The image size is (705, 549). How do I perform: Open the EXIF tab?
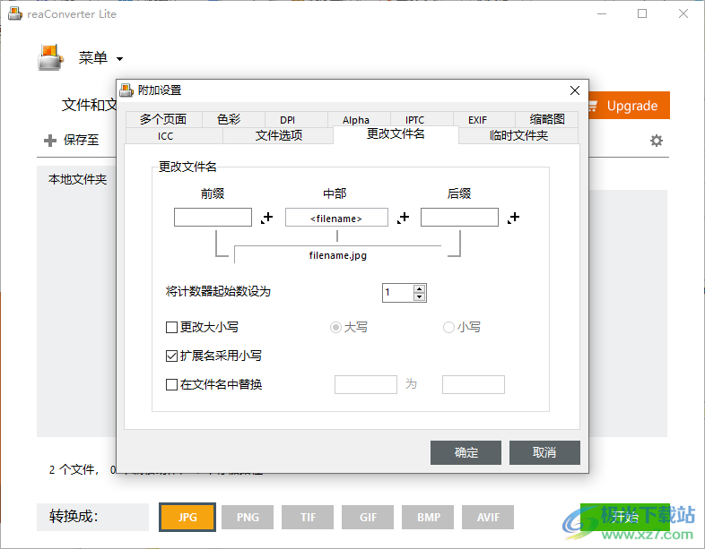(483, 119)
